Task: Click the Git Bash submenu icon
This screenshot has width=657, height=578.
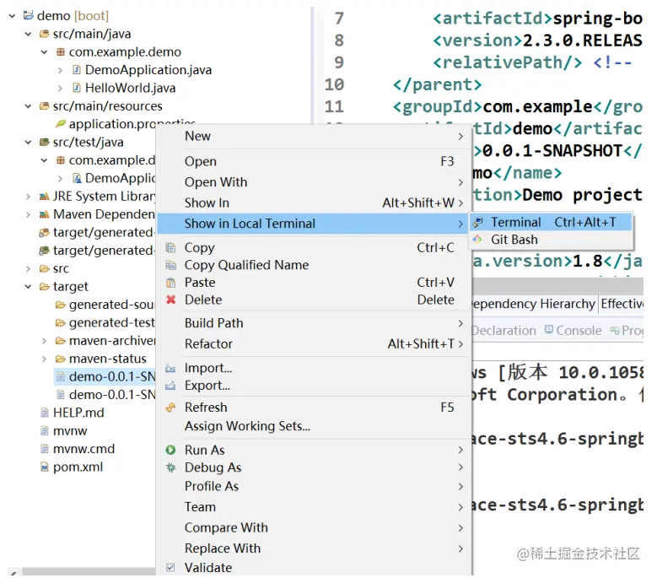Action: coord(477,240)
